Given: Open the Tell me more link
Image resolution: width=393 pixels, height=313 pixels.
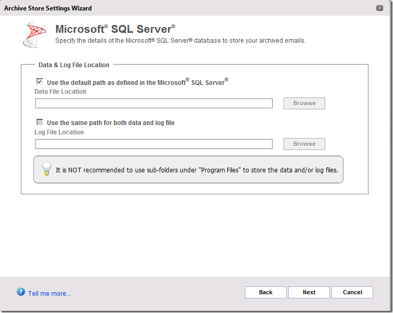Looking at the screenshot, I should click(50, 293).
